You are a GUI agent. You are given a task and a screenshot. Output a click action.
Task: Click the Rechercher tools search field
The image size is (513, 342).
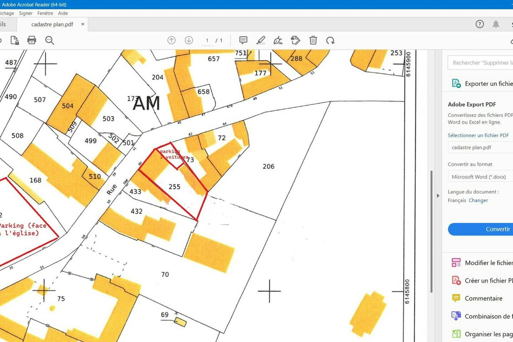(x=481, y=62)
